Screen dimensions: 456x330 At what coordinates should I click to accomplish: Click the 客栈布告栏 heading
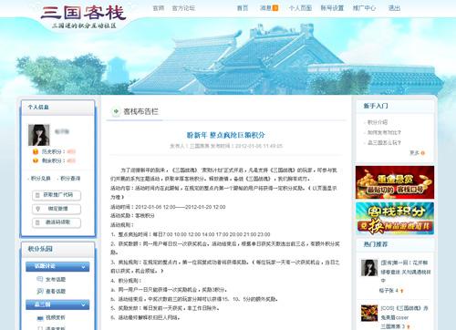point(140,111)
